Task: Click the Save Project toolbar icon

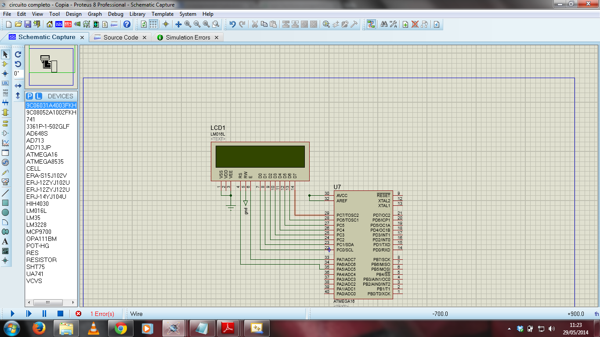Action: tap(27, 24)
